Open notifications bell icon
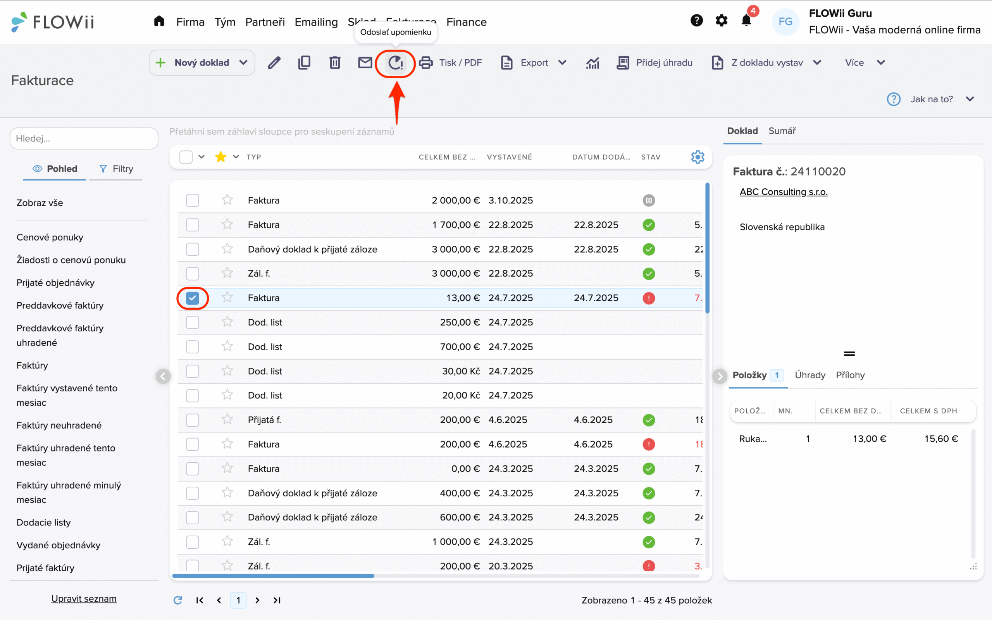The image size is (992, 620). (x=746, y=21)
